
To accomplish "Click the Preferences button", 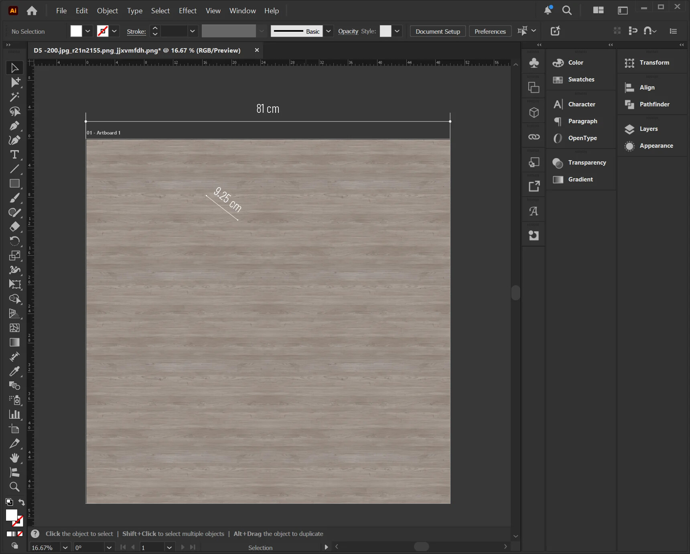I will (490, 31).
